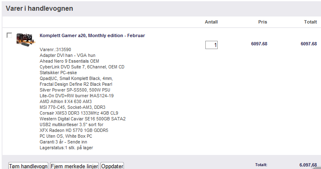Select the Qpad|UC Small Komplett Black line
Screen dimensions: 321x169
click(76, 78)
